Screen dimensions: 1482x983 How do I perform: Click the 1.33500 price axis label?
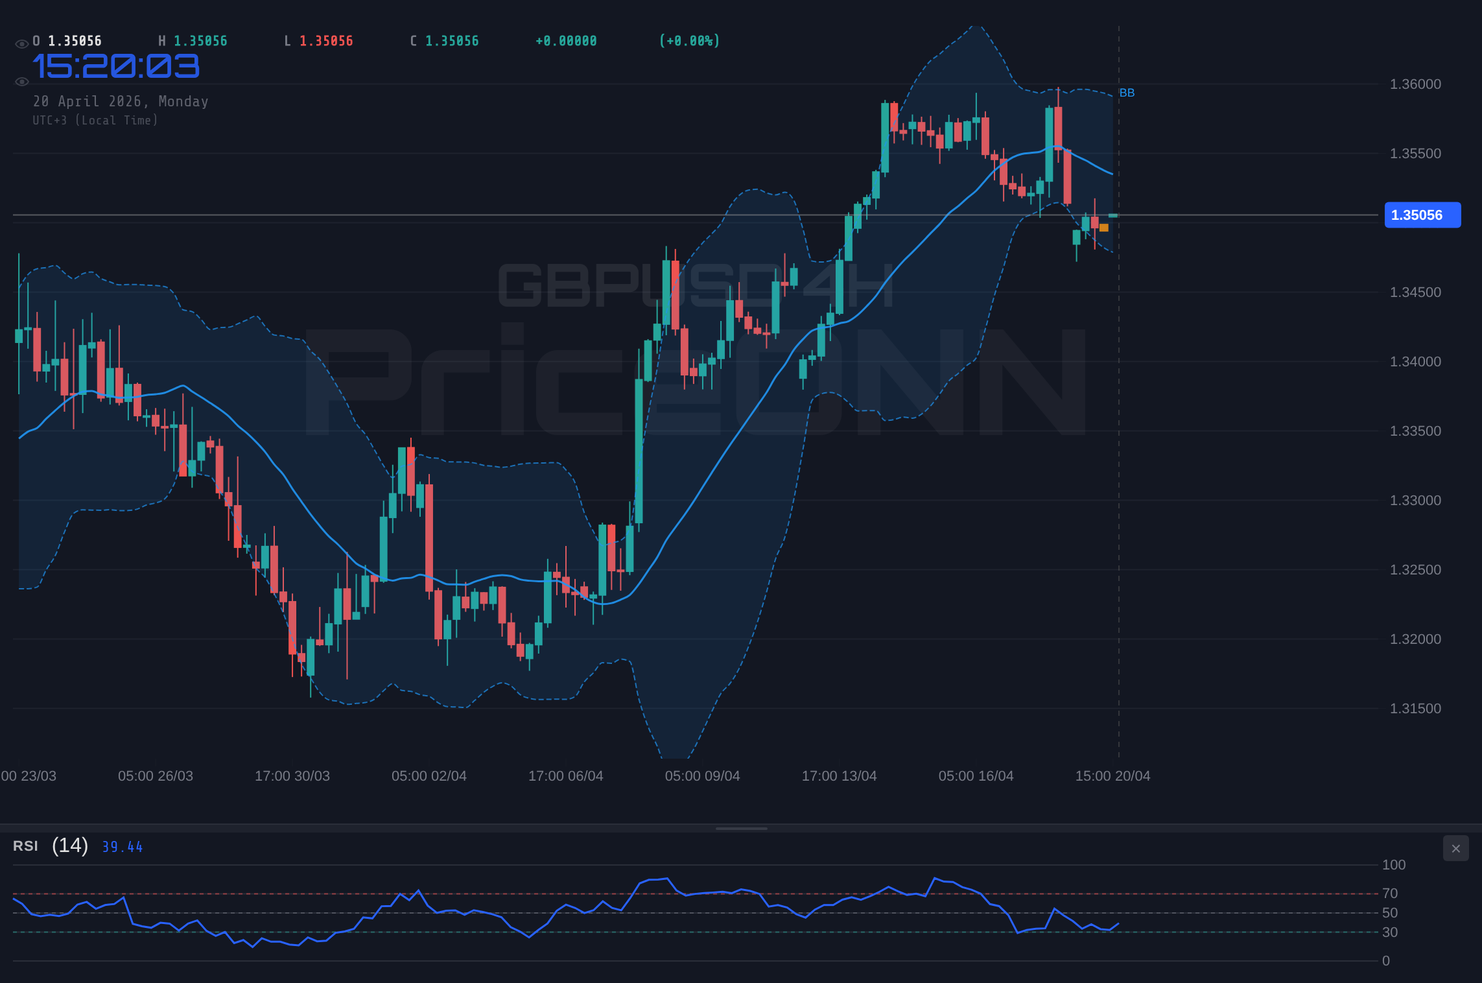click(x=1415, y=431)
